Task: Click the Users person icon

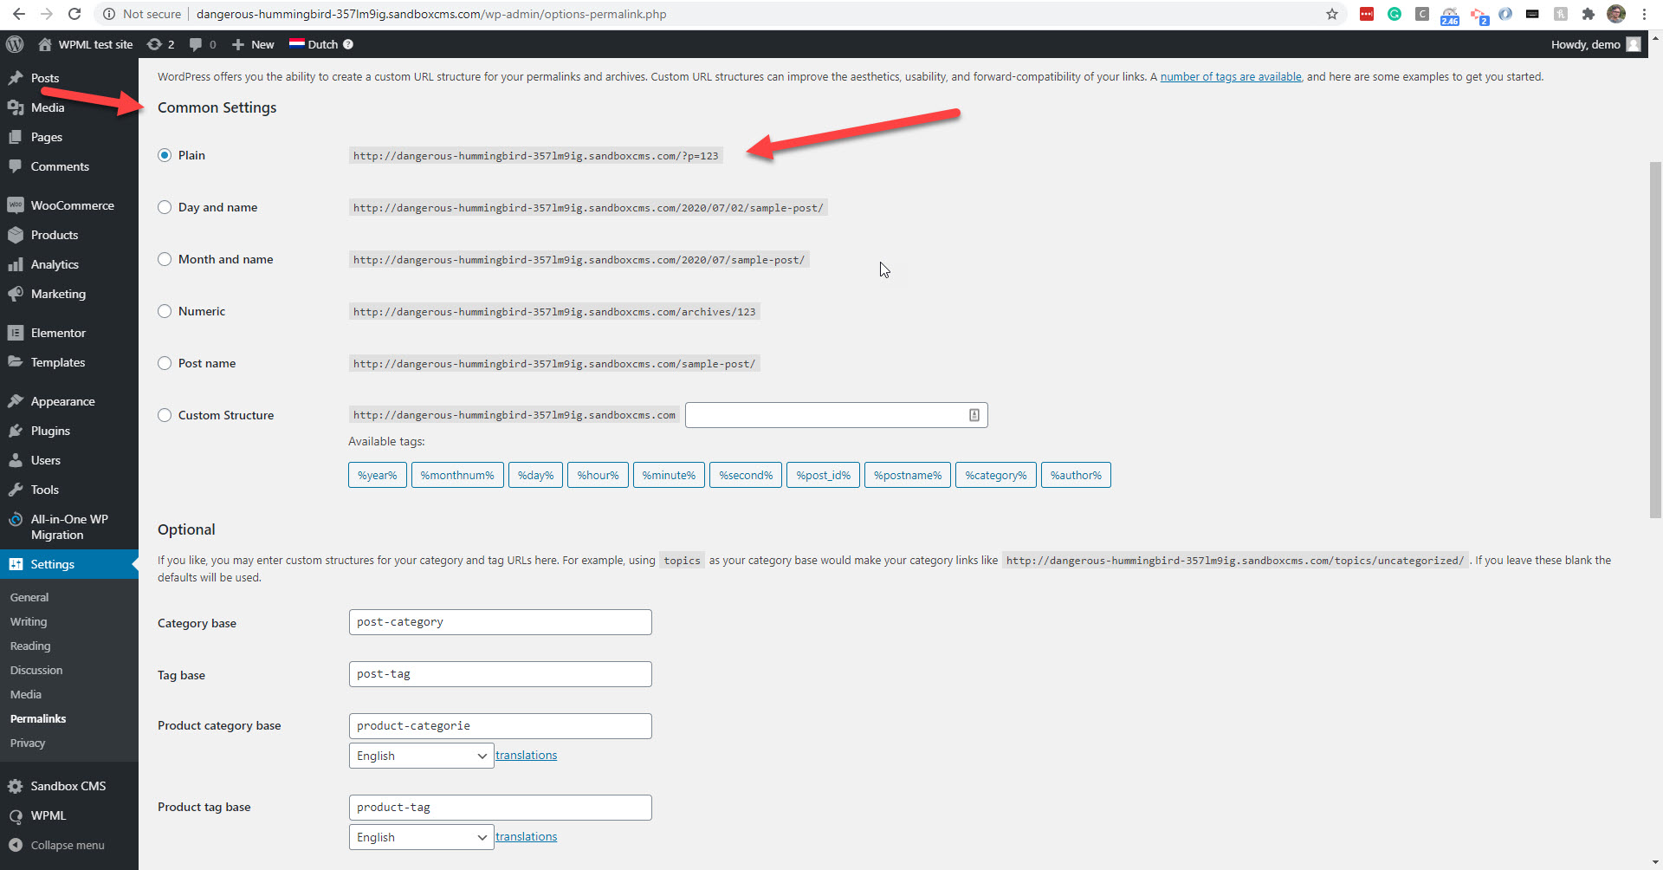Action: 16,460
